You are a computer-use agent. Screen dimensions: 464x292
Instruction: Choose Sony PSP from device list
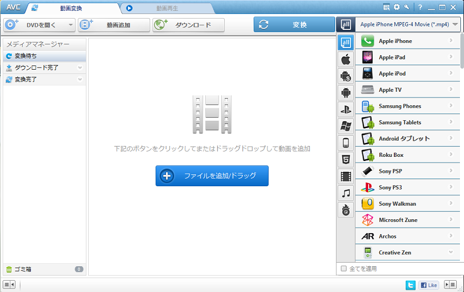click(x=407, y=171)
